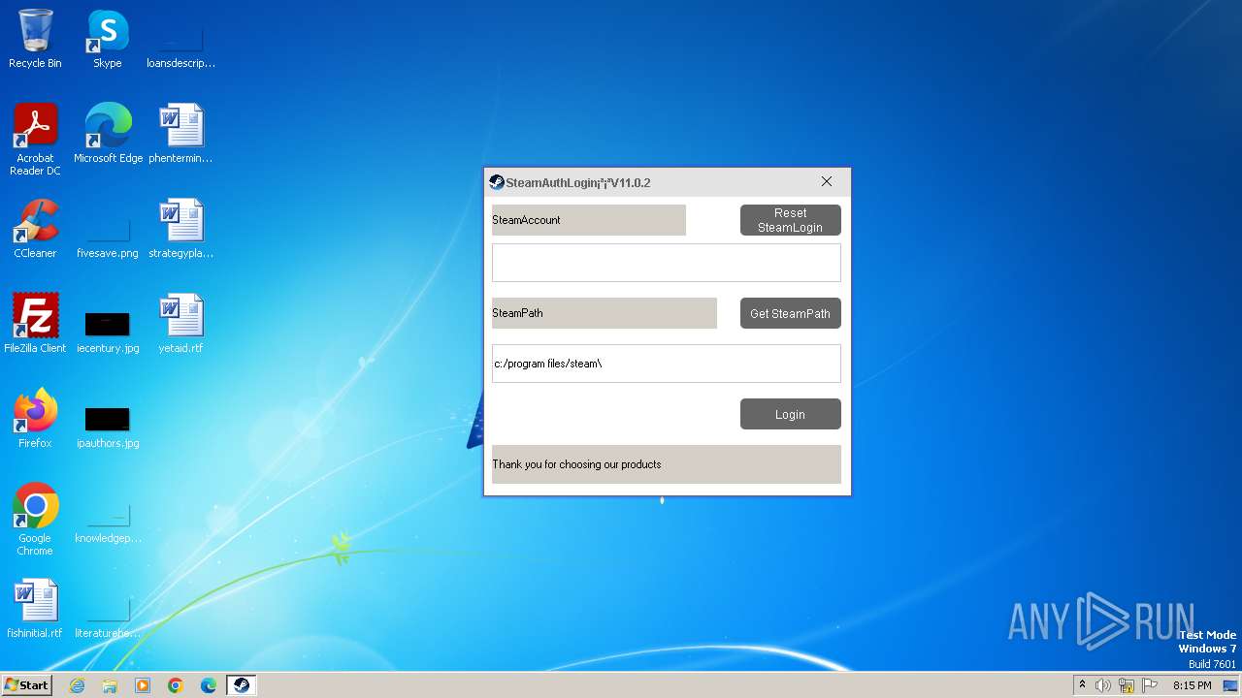This screenshot has width=1242, height=698.
Task: Open Chrome from the taskbar
Action: (176, 685)
